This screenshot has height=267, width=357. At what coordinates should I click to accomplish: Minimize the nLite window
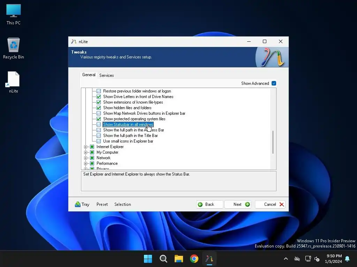249,41
